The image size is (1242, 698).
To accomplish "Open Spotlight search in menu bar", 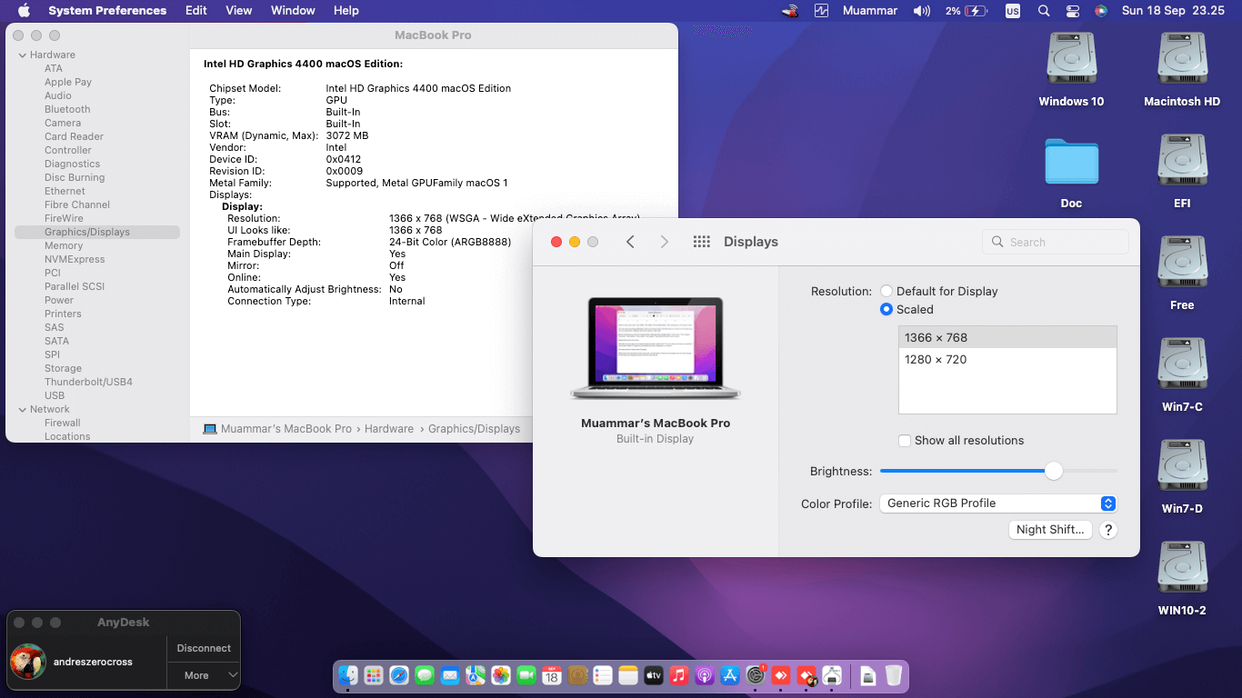I will click(x=1044, y=11).
